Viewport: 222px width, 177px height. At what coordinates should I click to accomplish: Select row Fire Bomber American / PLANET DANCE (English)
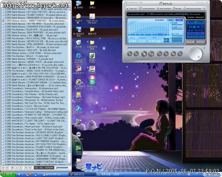click(x=35, y=147)
